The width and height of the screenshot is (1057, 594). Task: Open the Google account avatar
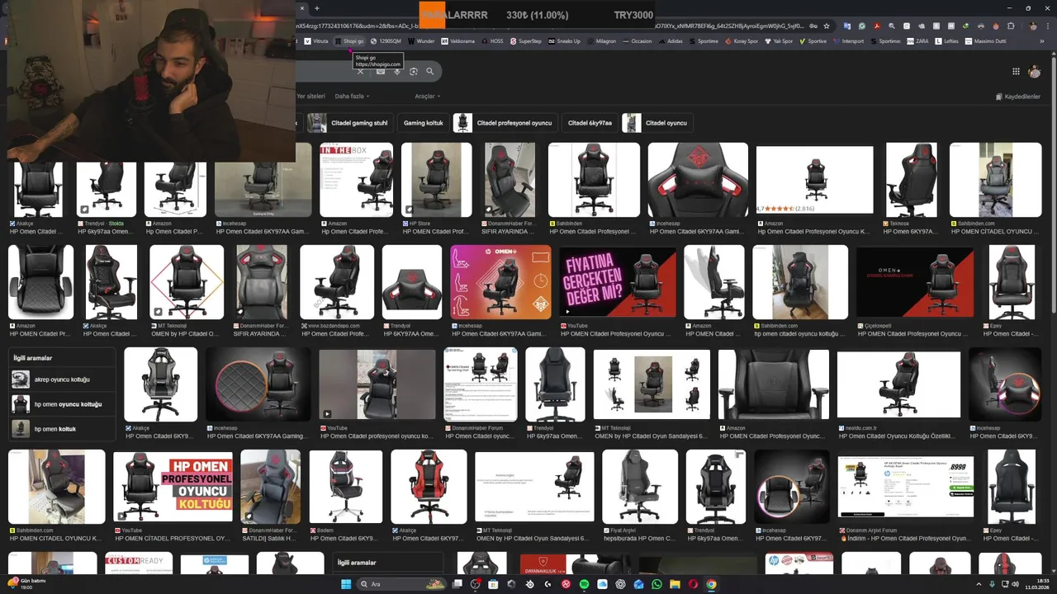point(1034,72)
